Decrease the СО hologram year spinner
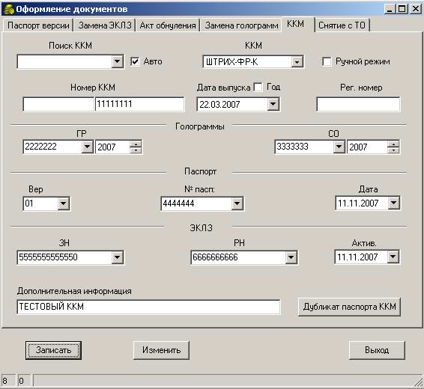Screen dimensions: 424x389 [393, 150]
